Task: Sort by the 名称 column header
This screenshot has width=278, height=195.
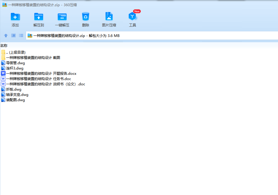Action: click(4, 46)
